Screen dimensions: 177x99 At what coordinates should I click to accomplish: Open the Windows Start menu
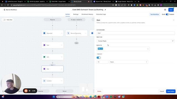click(x=54, y=97)
